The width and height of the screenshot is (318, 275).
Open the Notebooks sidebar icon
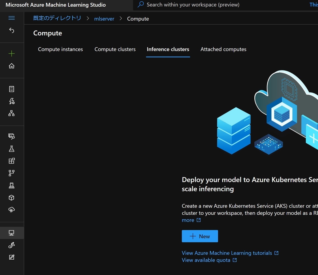12,89
